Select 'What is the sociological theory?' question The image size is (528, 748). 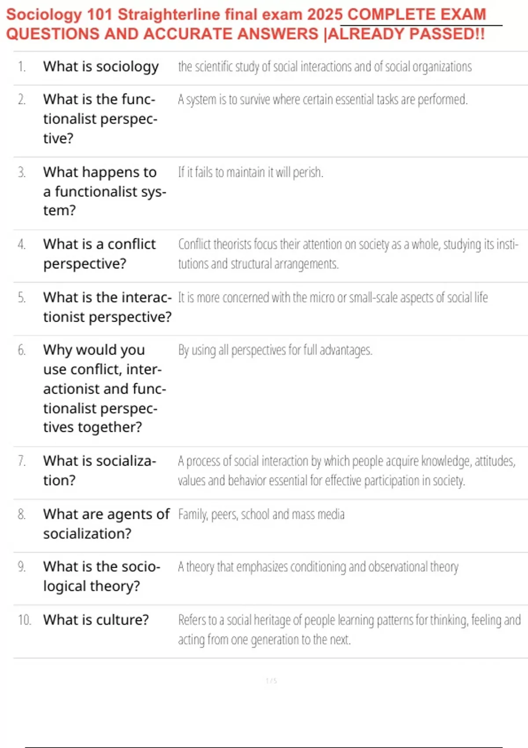[102, 576]
